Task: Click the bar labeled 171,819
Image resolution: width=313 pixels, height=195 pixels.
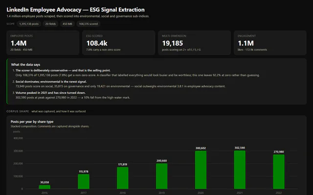Action: (123, 178)
